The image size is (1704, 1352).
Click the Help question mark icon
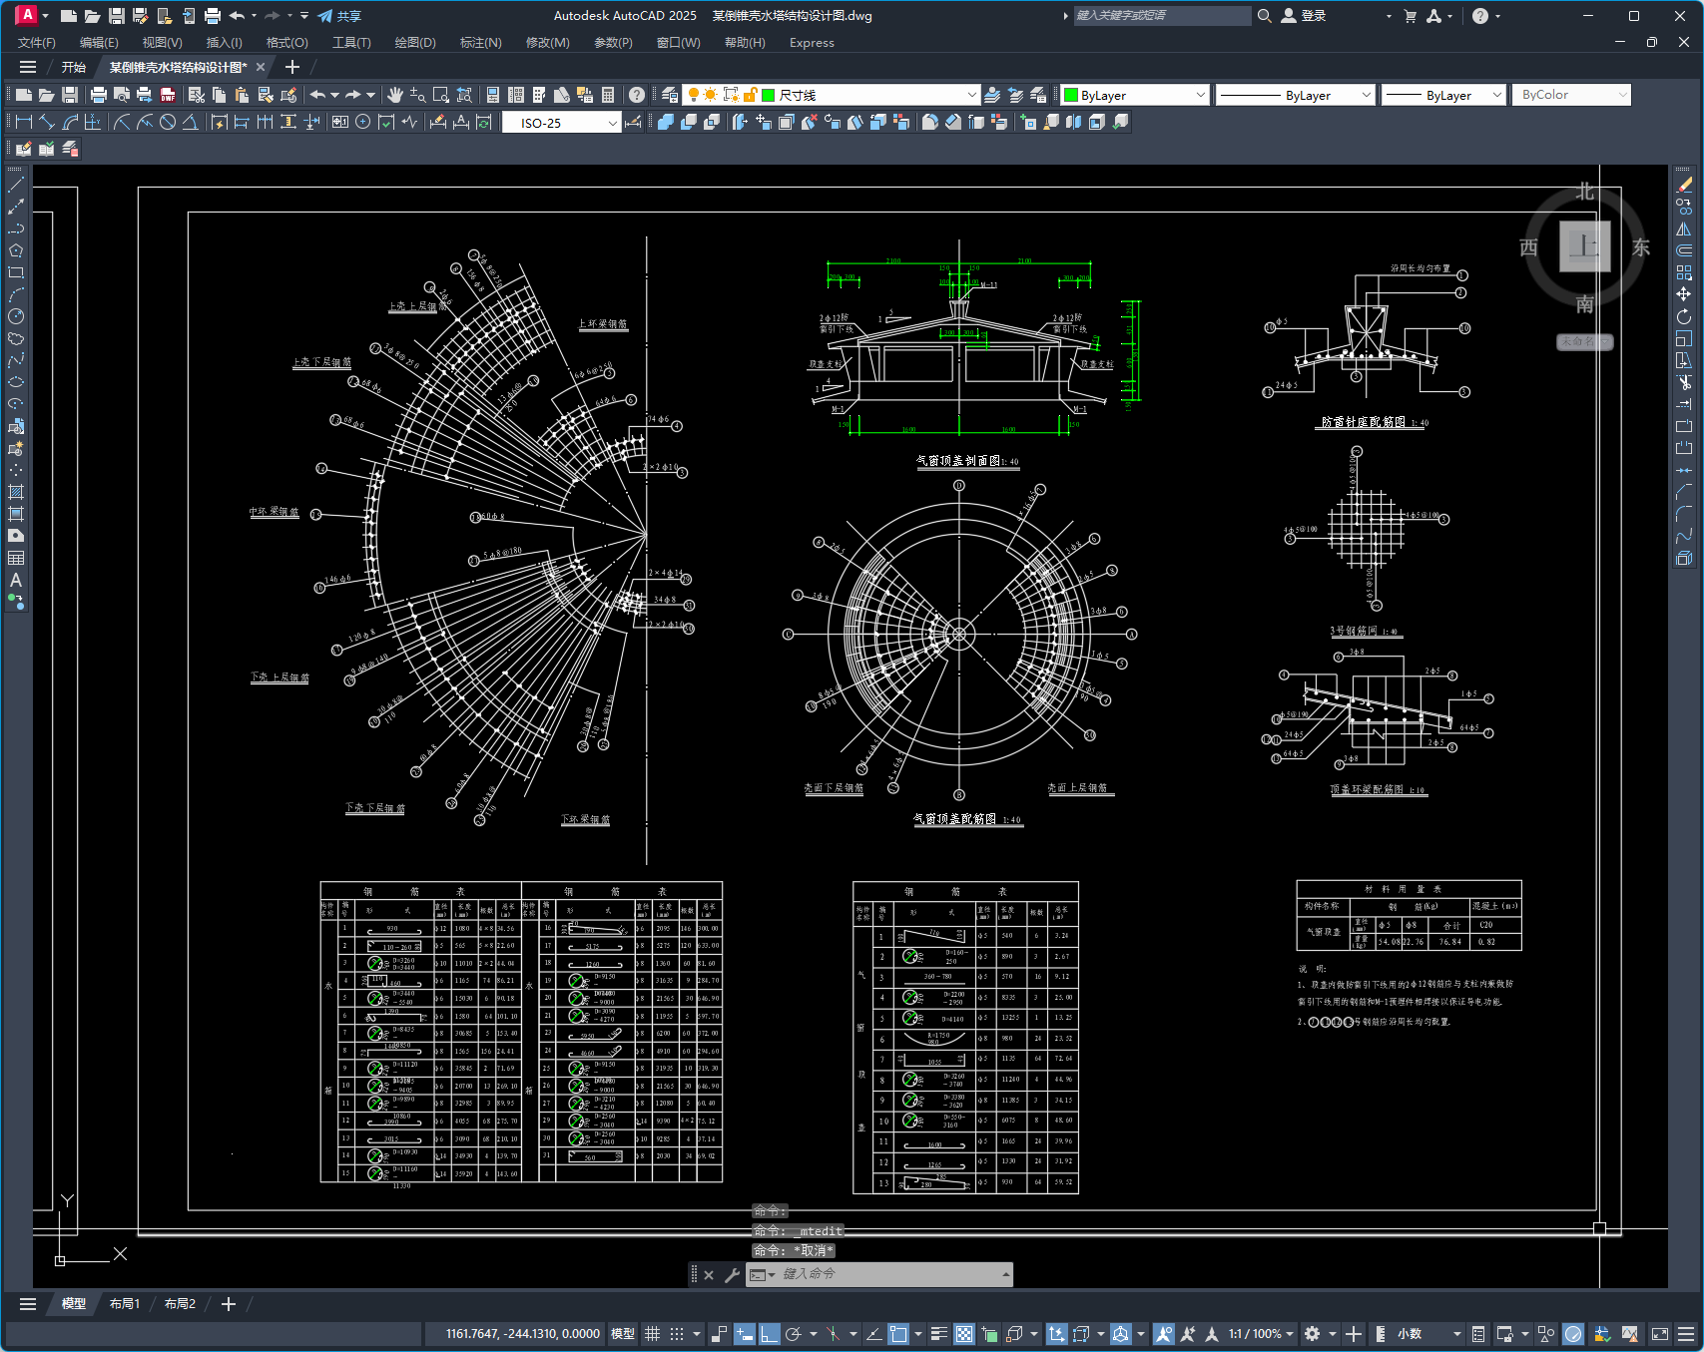637,95
